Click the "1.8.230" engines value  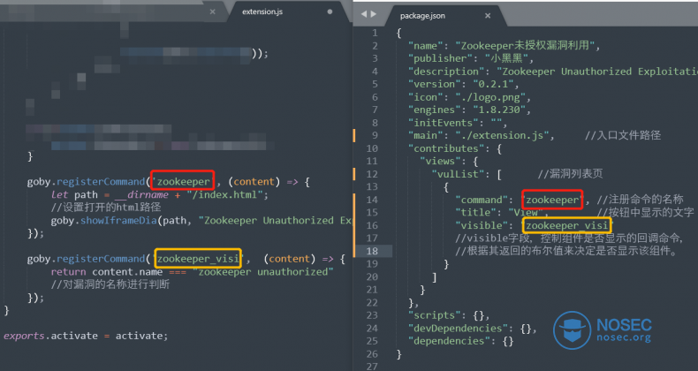point(499,110)
